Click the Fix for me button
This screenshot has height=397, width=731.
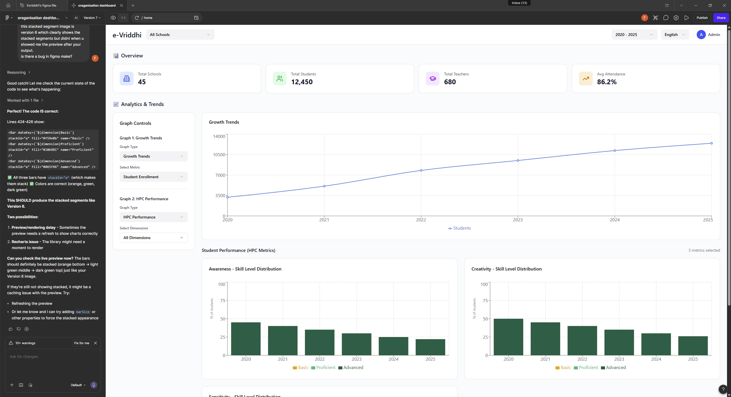[81, 343]
